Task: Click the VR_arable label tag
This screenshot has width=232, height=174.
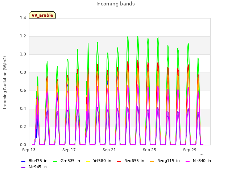Action: pos(42,15)
